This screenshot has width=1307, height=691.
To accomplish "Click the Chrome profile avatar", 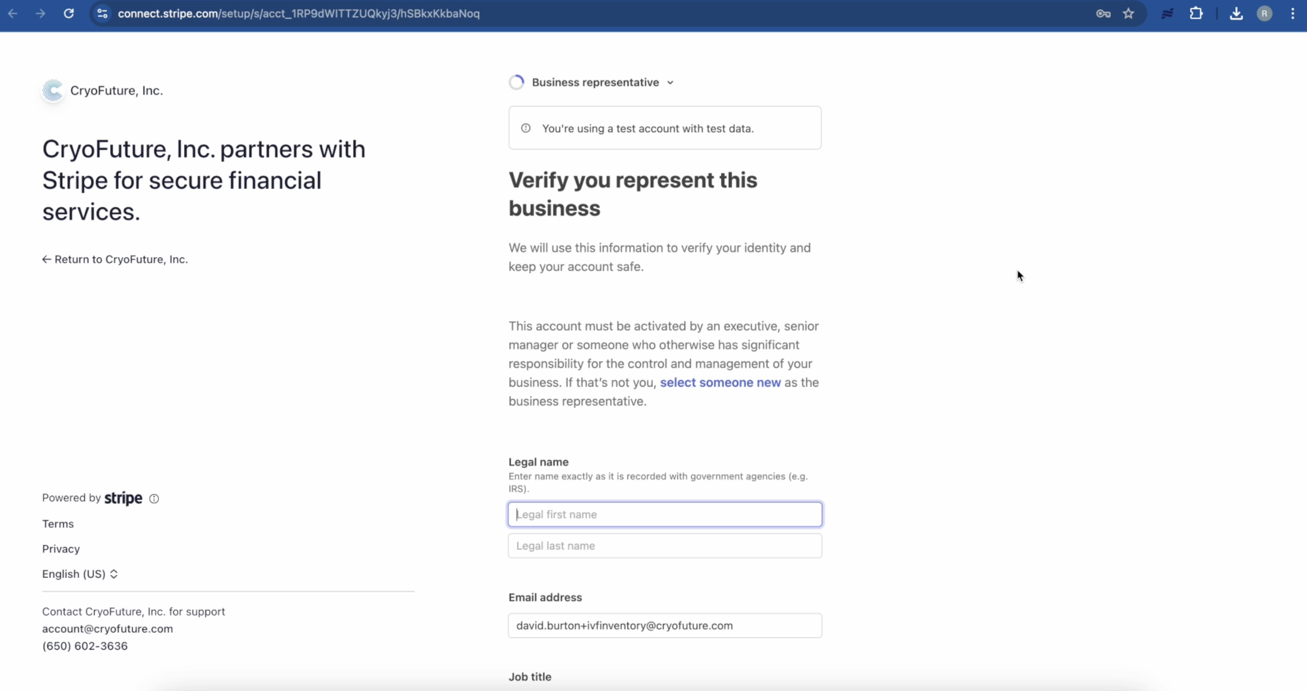I will point(1264,14).
